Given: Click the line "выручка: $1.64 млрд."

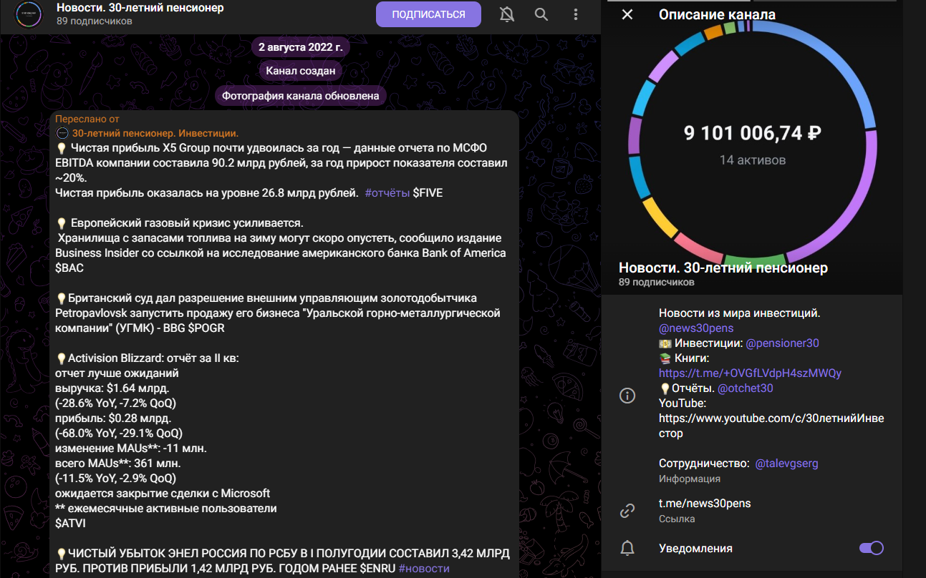Looking at the screenshot, I should click(112, 388).
